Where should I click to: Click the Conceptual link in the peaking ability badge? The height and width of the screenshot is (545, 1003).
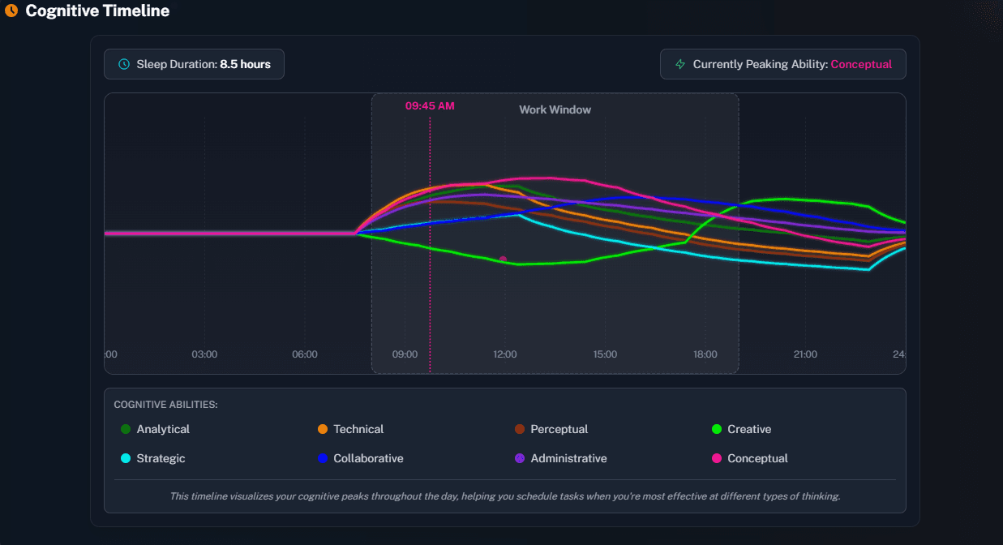(862, 64)
